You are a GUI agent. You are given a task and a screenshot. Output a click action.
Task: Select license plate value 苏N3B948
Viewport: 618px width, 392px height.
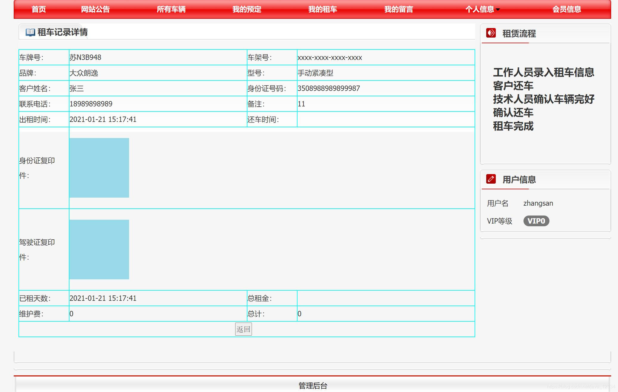[x=85, y=57]
